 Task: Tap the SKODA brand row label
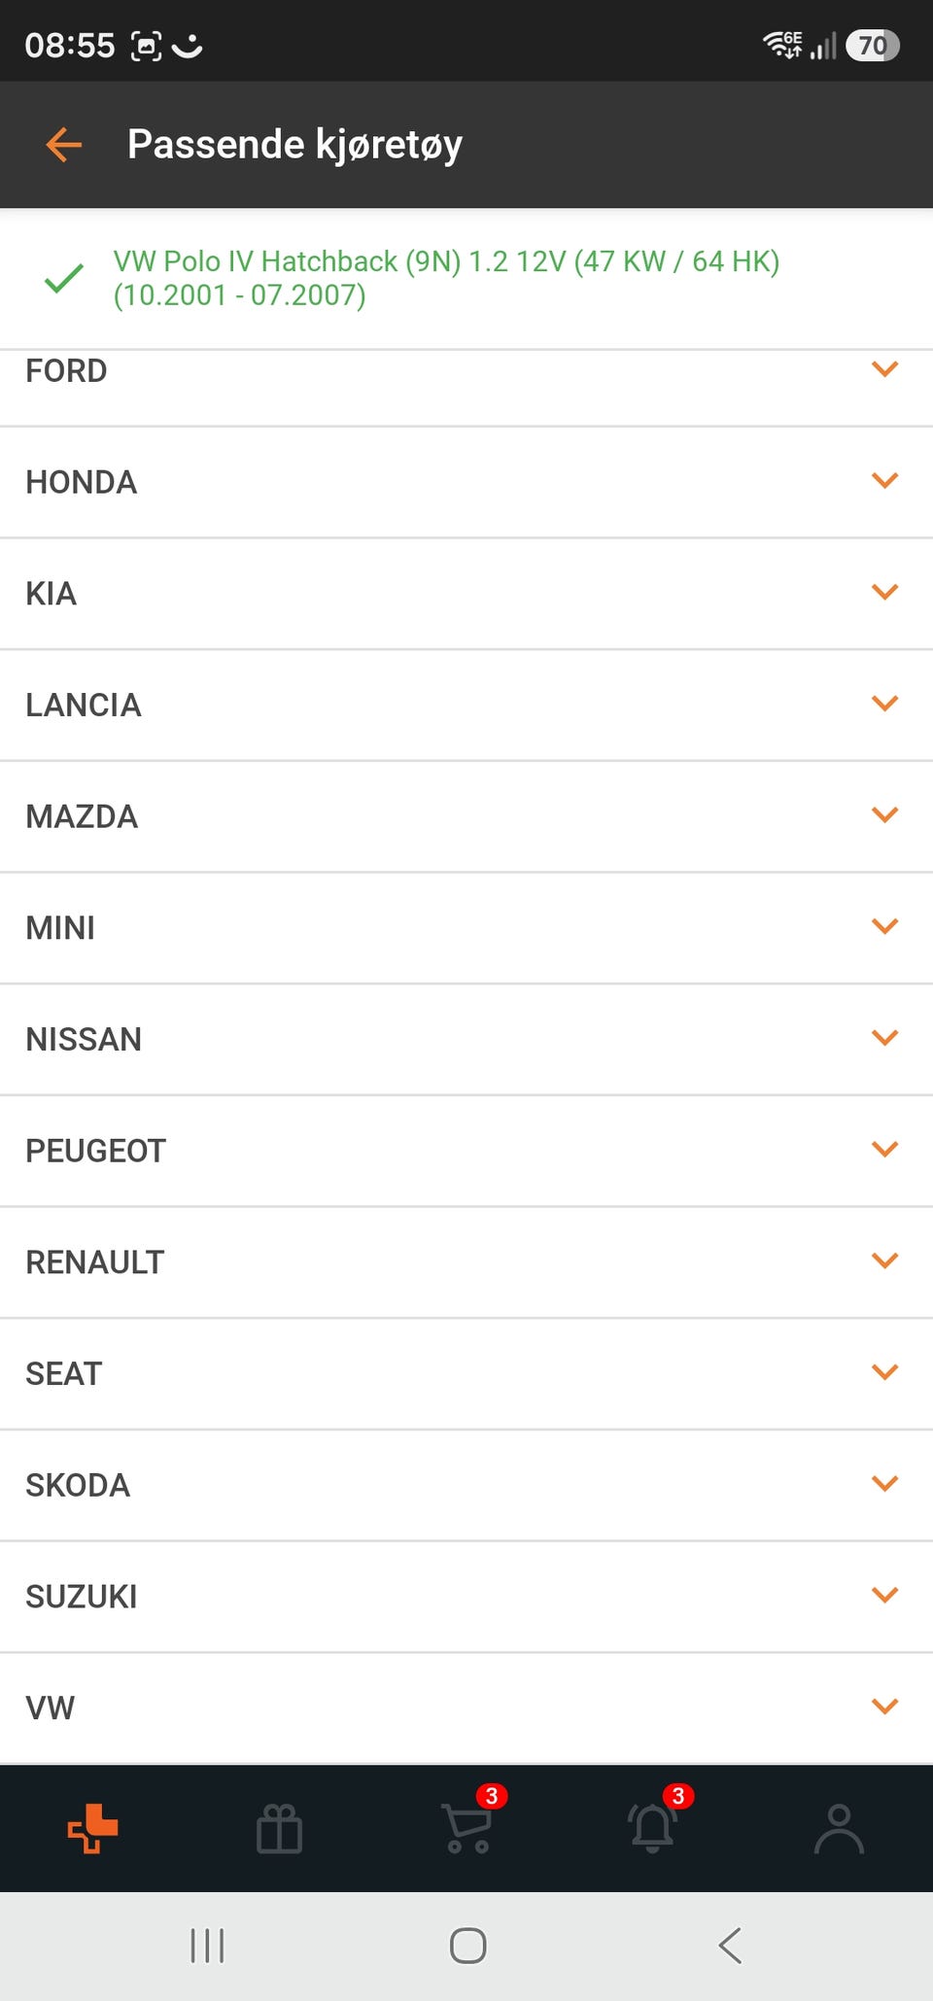(78, 1485)
